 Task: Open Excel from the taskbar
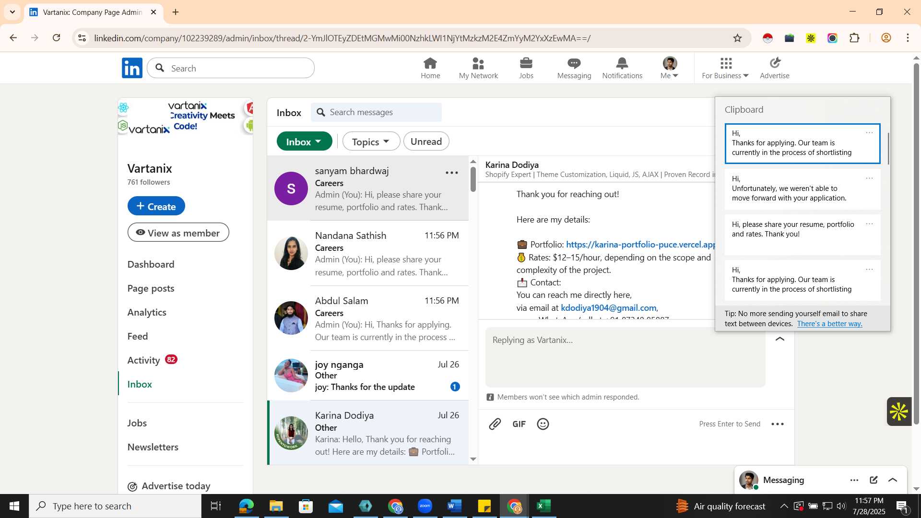pos(543,506)
